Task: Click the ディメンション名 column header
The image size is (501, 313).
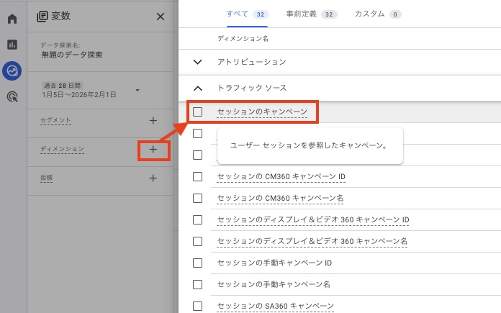Action: (243, 39)
